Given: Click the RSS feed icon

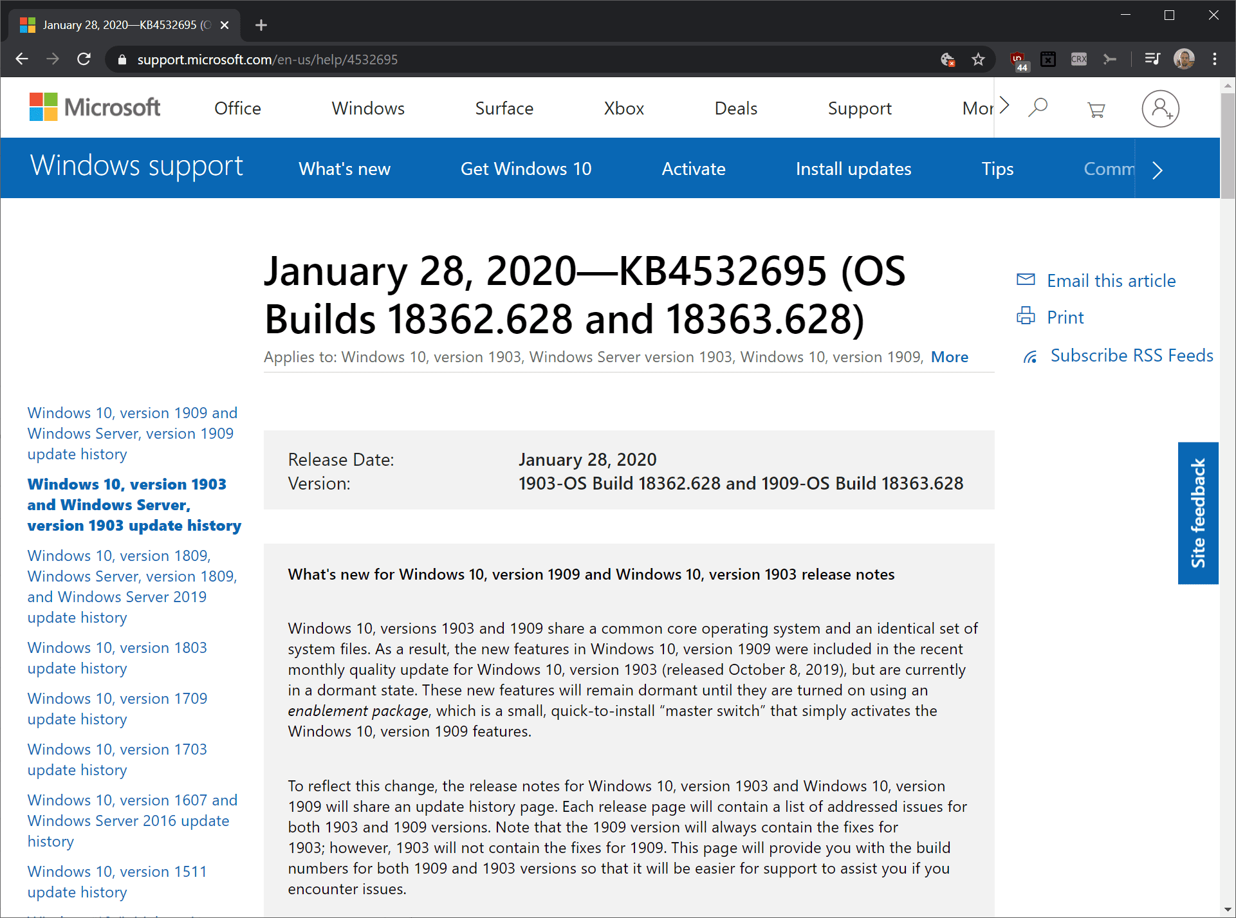Looking at the screenshot, I should point(1030,356).
